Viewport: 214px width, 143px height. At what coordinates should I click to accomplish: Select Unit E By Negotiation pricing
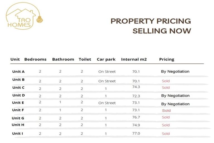(175, 104)
